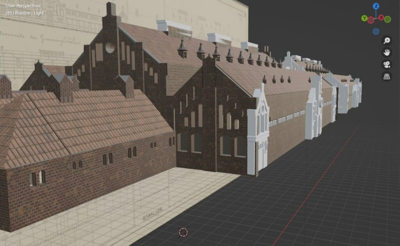The width and height of the screenshot is (400, 246).
Task: Click the camera view icon
Action: pyautogui.click(x=387, y=64)
